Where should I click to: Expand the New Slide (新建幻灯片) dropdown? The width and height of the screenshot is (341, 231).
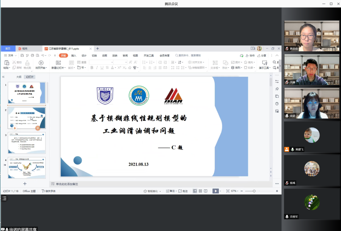coord(59,68)
